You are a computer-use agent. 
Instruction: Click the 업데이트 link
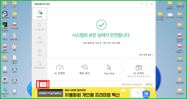pyautogui.click(x=149, y=84)
